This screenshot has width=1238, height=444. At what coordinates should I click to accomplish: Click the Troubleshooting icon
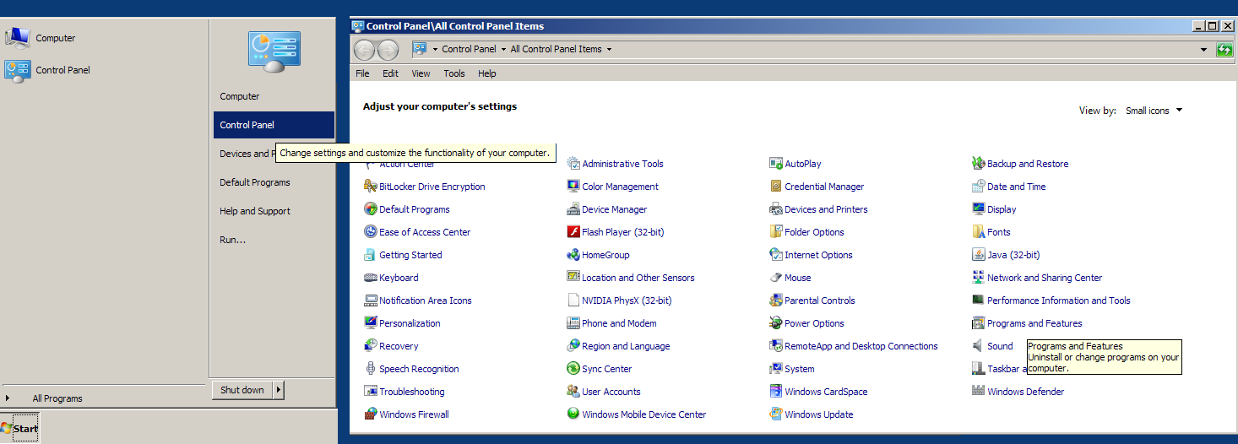(x=371, y=392)
